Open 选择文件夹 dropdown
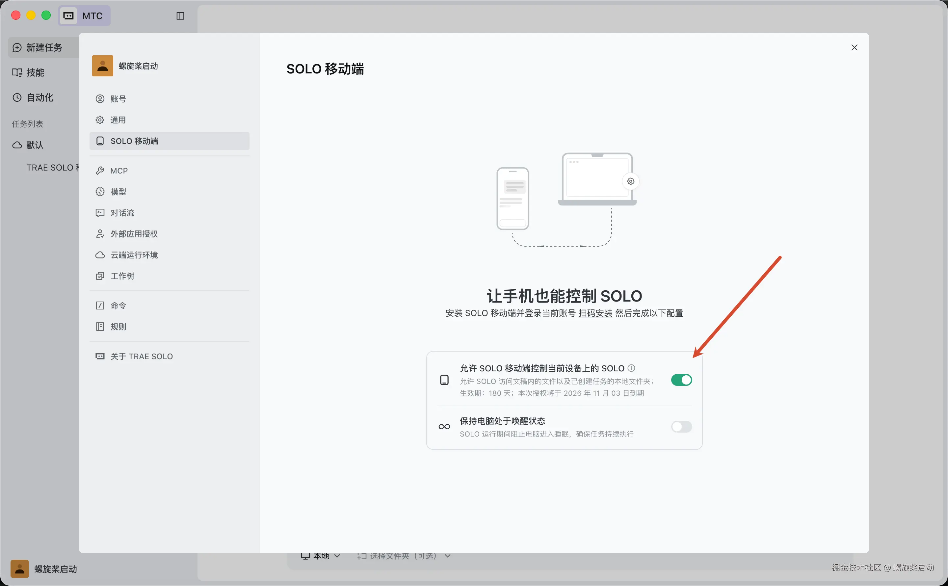Screen dimensions: 948x586 [x=404, y=556]
